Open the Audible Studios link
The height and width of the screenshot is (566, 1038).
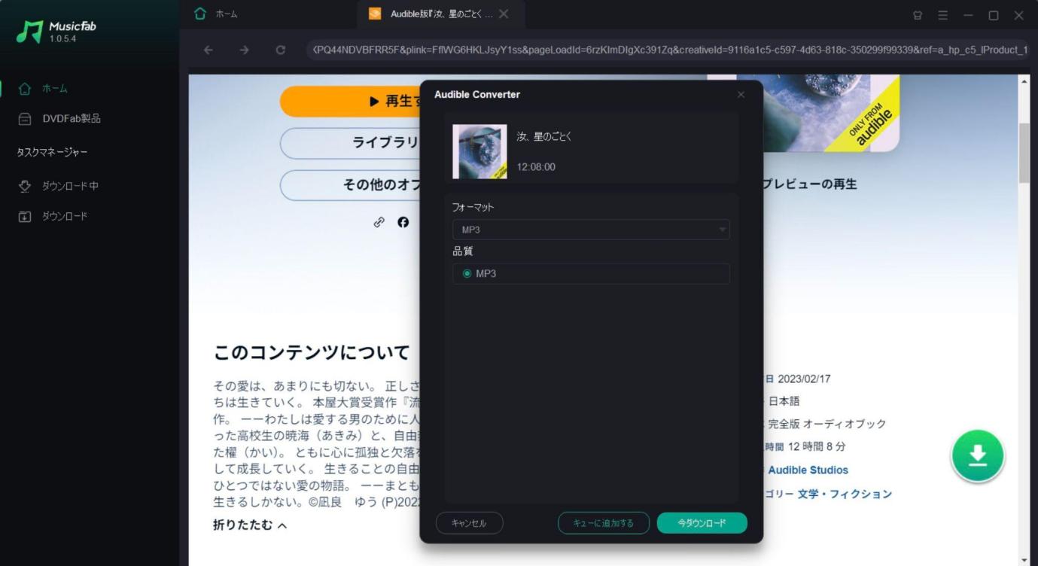(808, 470)
